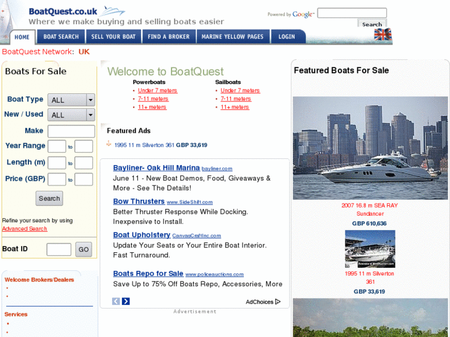This screenshot has height=337, width=450.
Task: Open the Bow Thrusters ad
Action: 139,202
